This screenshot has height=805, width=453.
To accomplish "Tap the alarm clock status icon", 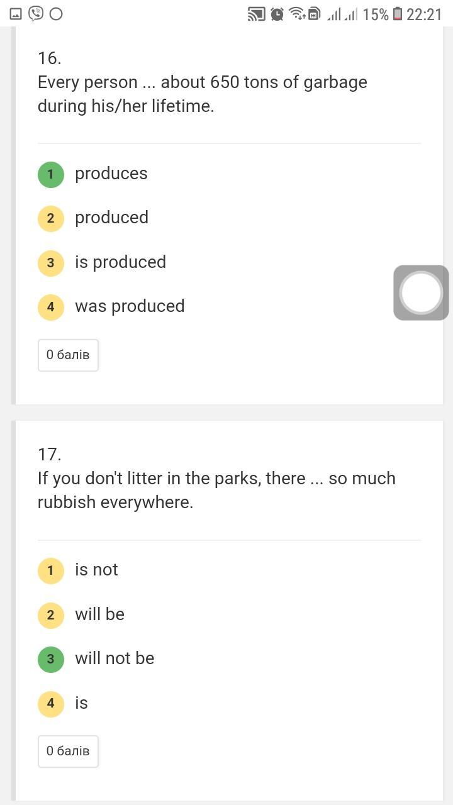I will coord(277,14).
